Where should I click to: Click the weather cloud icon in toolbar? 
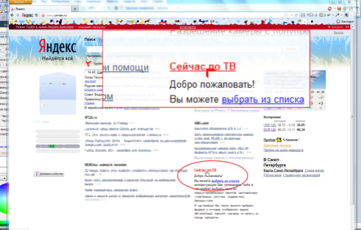310,15
